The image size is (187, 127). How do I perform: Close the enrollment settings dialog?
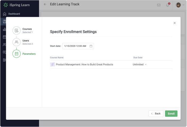175,23
